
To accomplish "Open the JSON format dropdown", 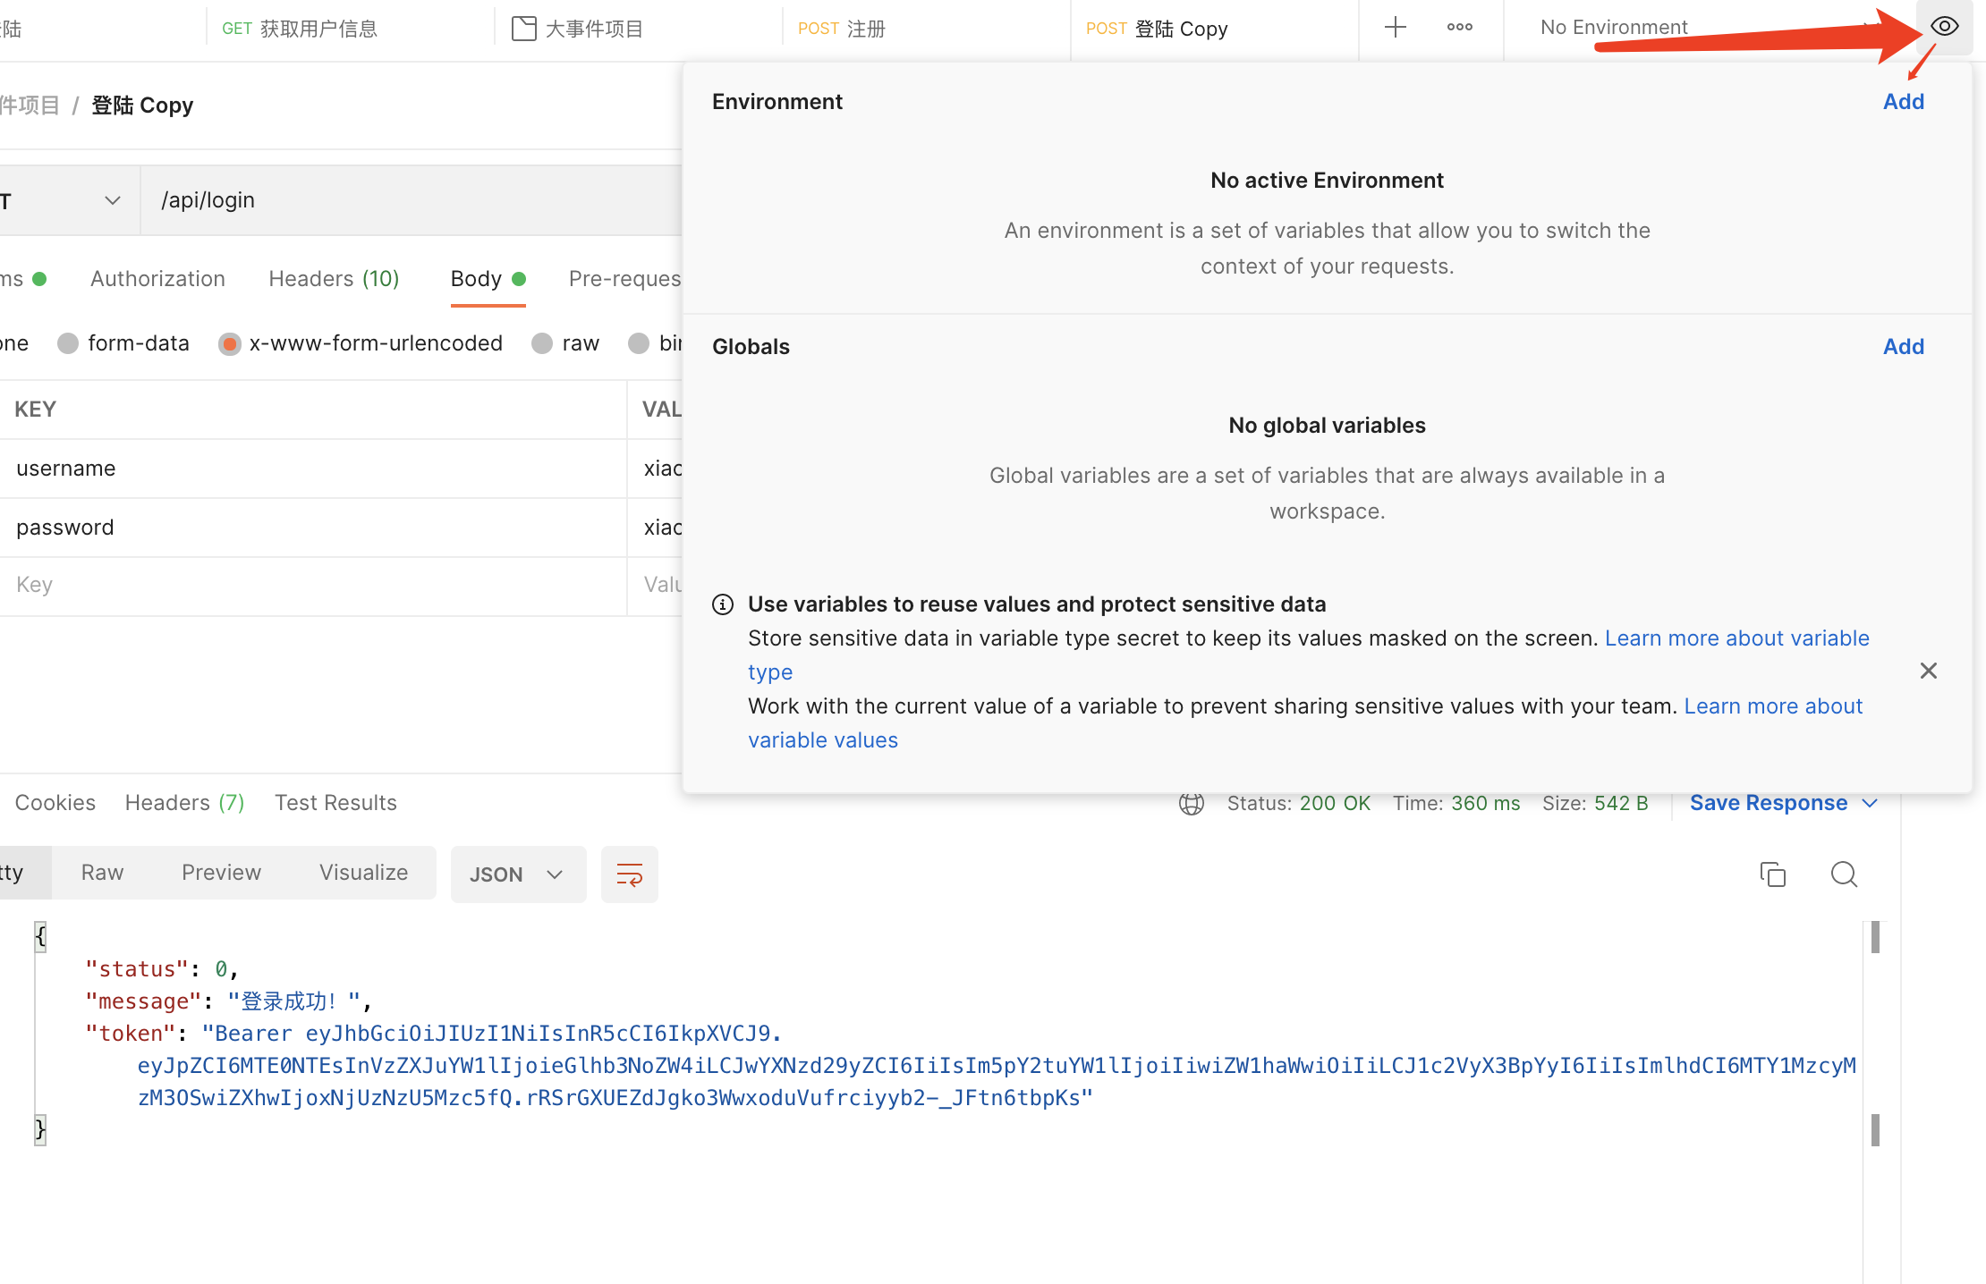I will [518, 874].
